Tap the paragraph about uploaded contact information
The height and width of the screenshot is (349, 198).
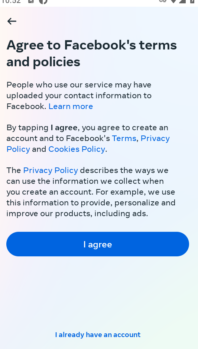pyautogui.click(x=79, y=96)
